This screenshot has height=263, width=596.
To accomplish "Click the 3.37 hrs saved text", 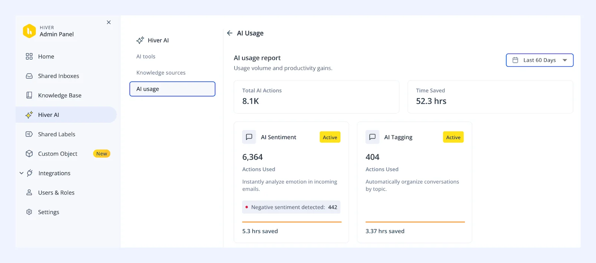I will pyautogui.click(x=385, y=231).
